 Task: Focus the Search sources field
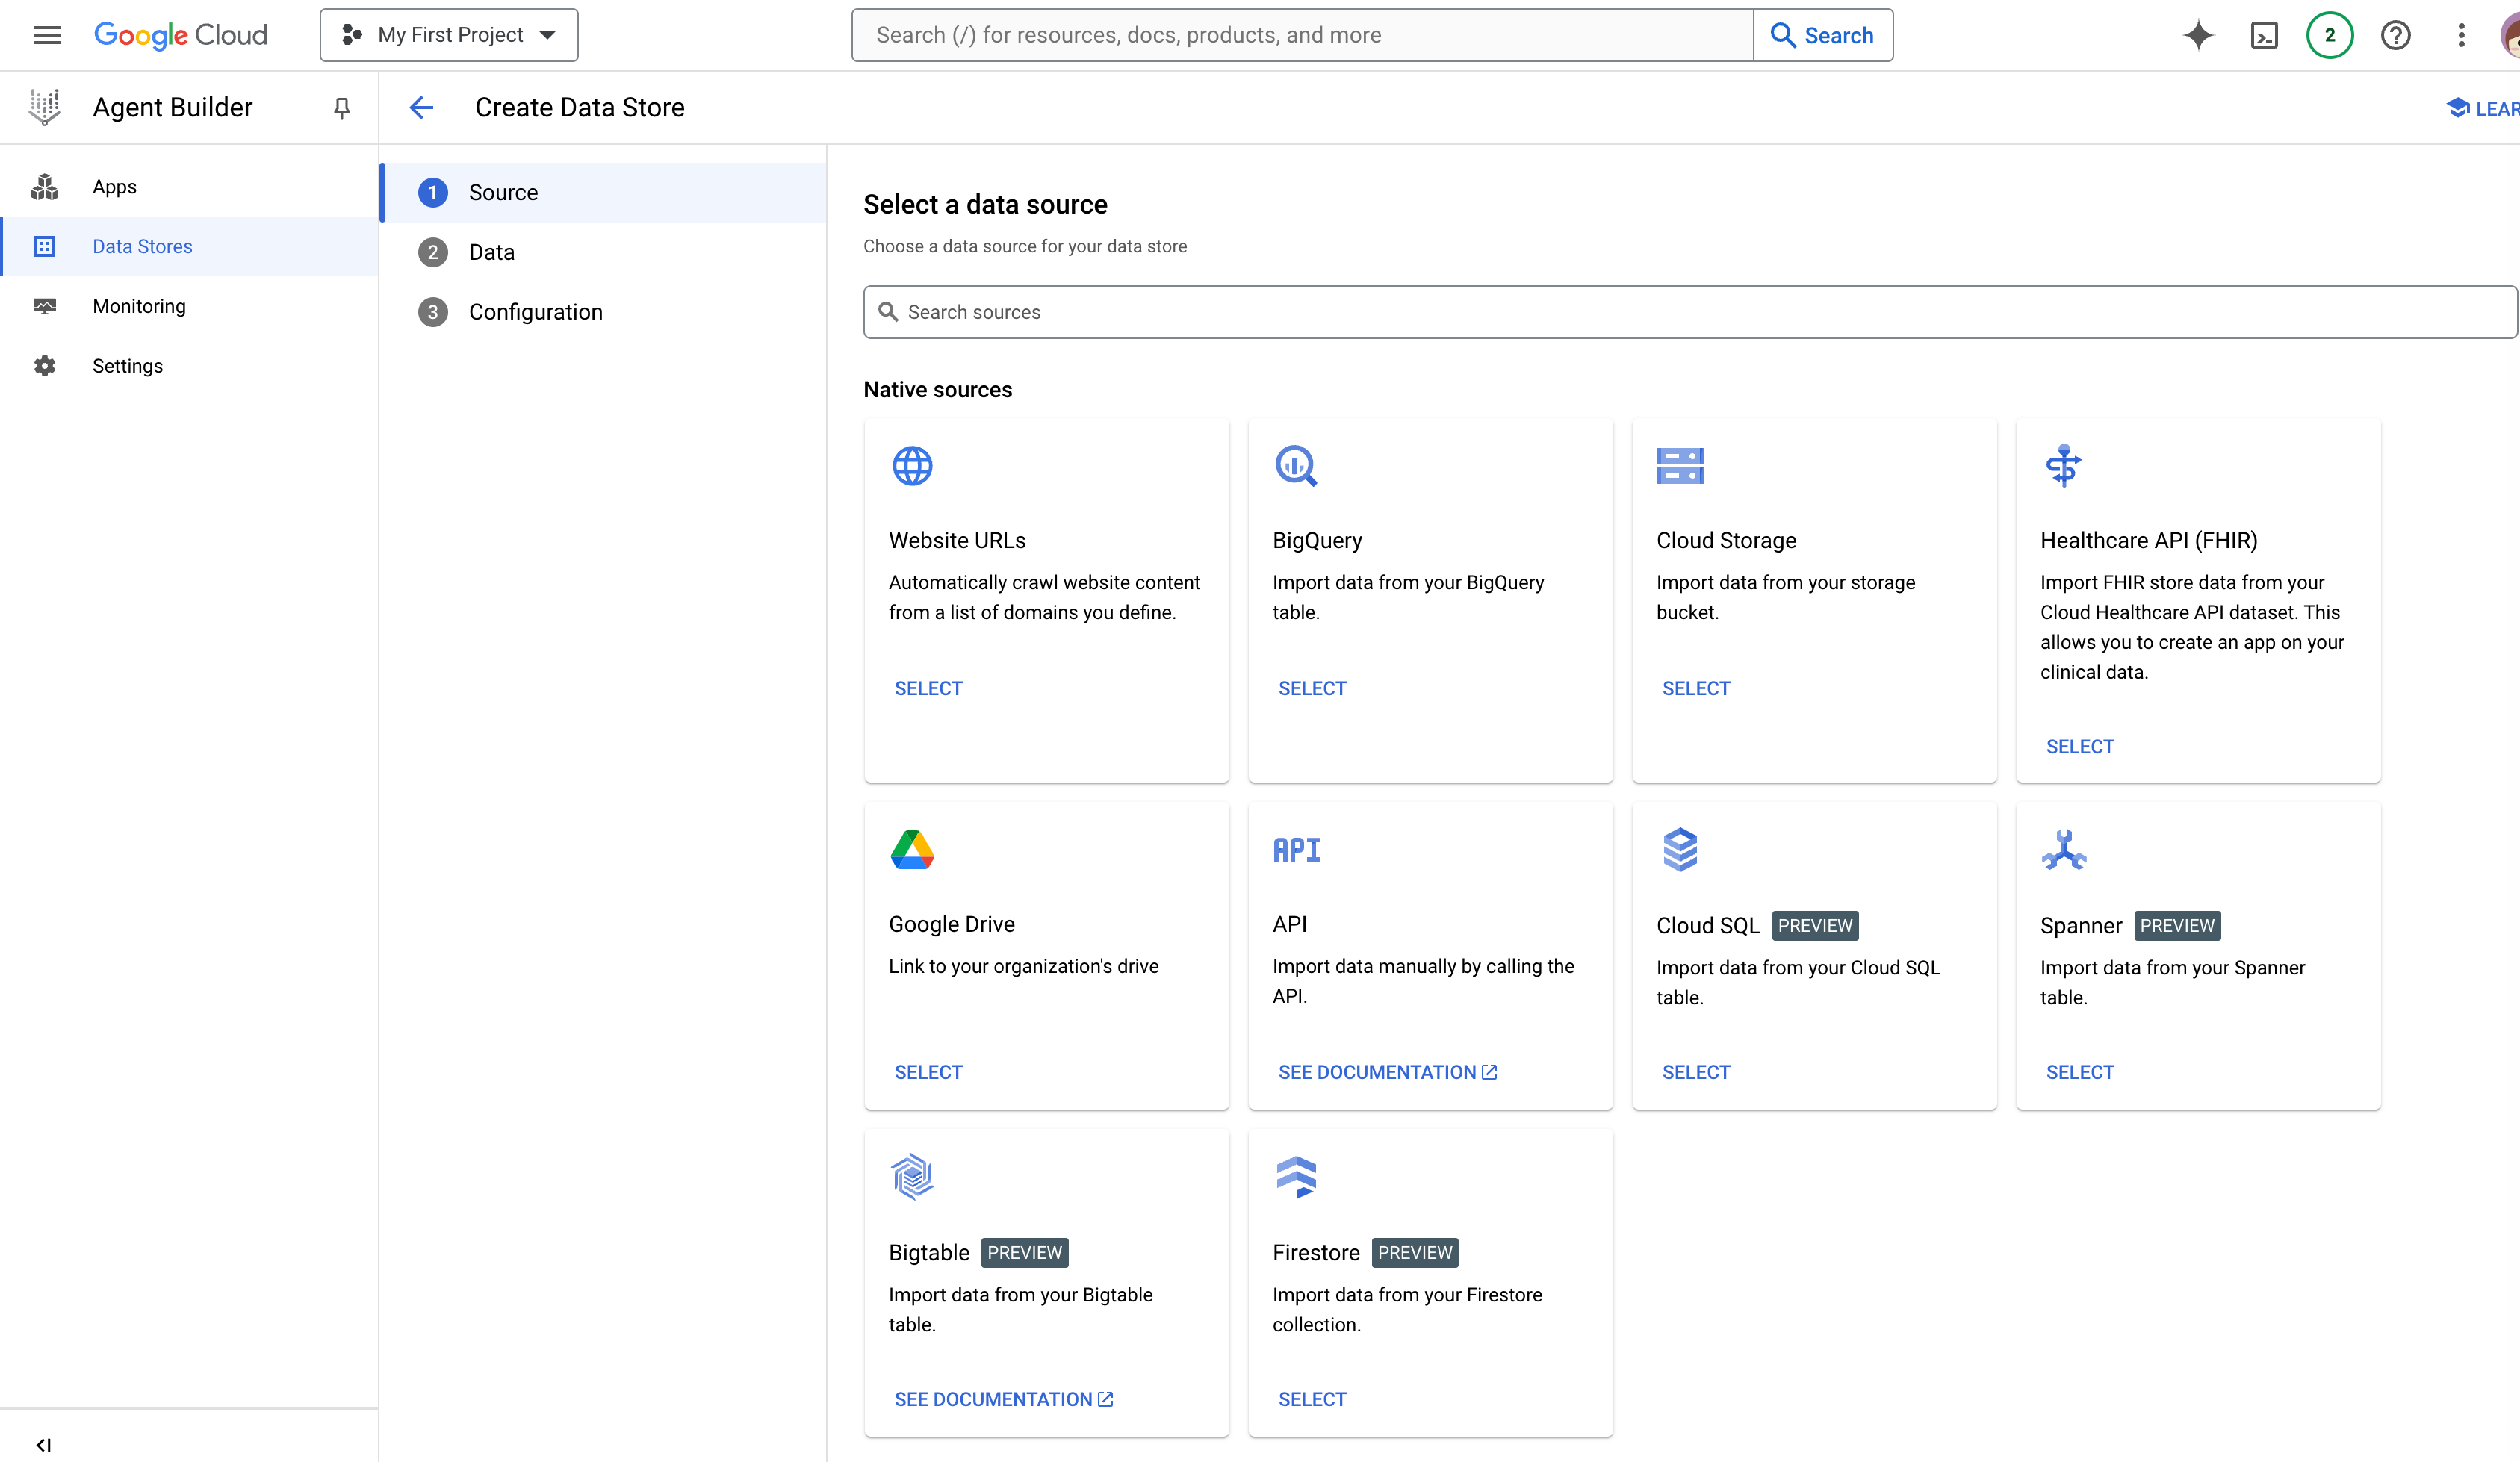1690,312
